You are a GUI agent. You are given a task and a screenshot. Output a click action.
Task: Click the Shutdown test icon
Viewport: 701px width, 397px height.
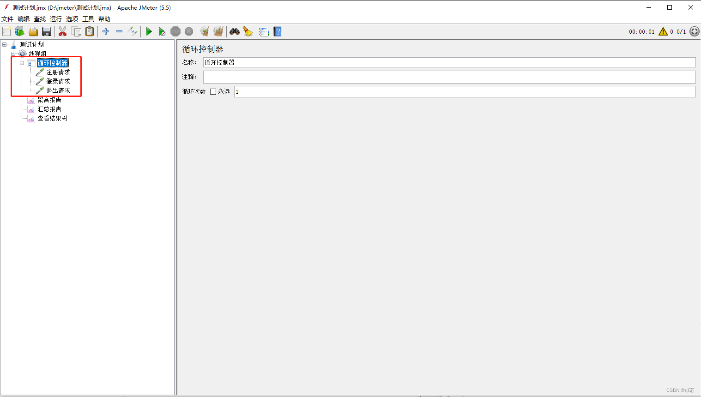tap(189, 31)
